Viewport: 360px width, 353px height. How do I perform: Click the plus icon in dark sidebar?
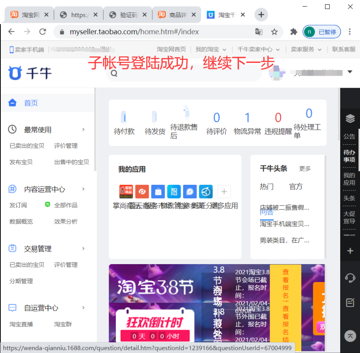350,251
